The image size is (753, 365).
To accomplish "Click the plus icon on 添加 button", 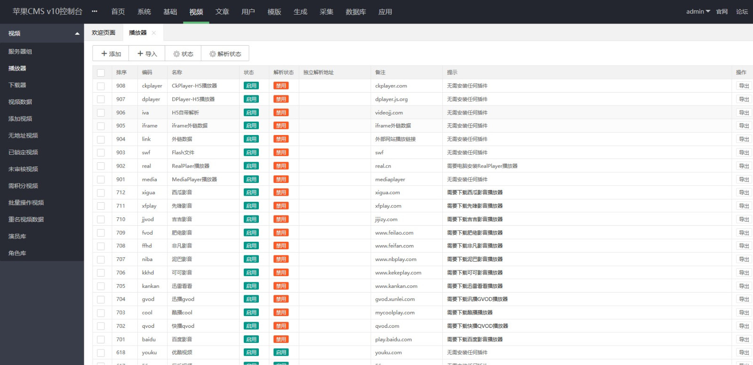I will point(104,54).
